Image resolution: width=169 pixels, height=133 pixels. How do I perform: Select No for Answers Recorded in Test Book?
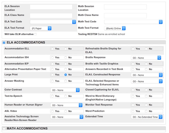click(146, 69)
